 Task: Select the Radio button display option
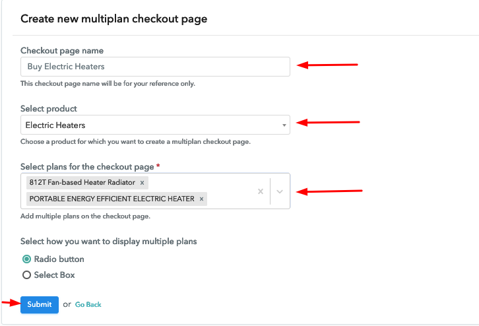point(26,259)
